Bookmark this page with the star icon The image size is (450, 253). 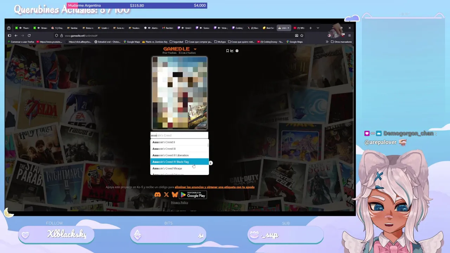(302, 35)
